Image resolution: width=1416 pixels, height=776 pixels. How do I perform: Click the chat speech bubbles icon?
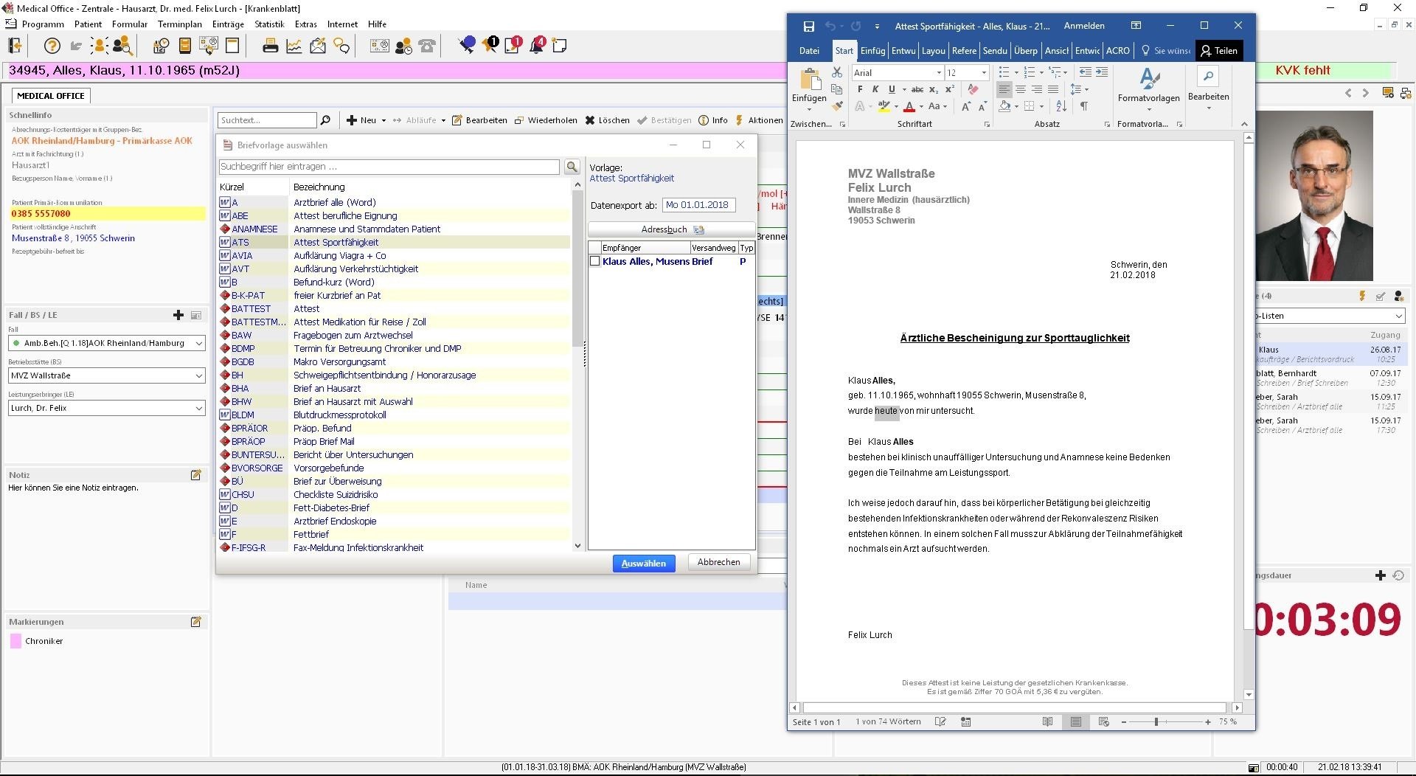click(341, 46)
